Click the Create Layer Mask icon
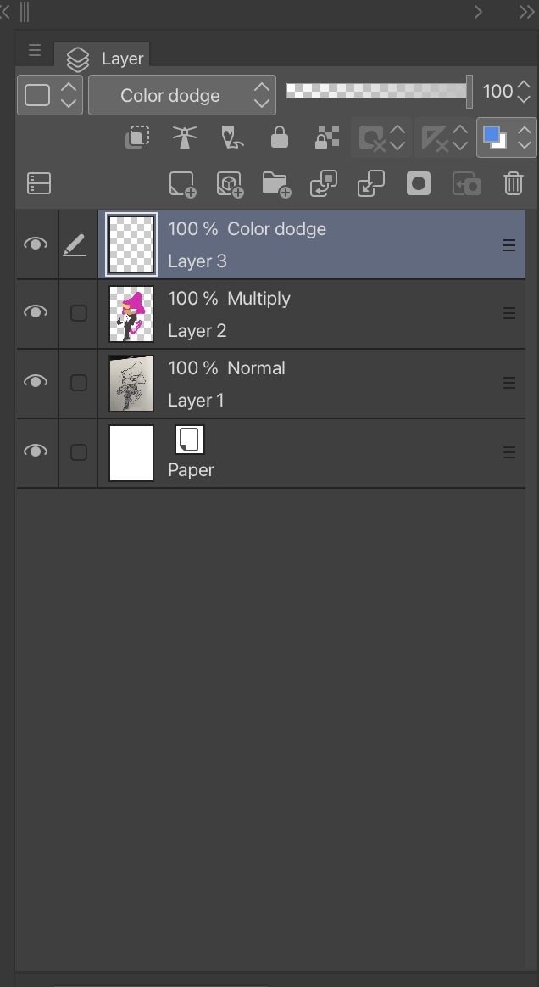539x987 pixels. pyautogui.click(x=419, y=184)
